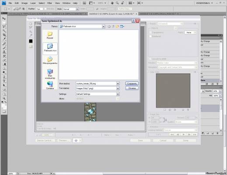Open the Filter menu
227x175 pixels.
tap(49, 3)
